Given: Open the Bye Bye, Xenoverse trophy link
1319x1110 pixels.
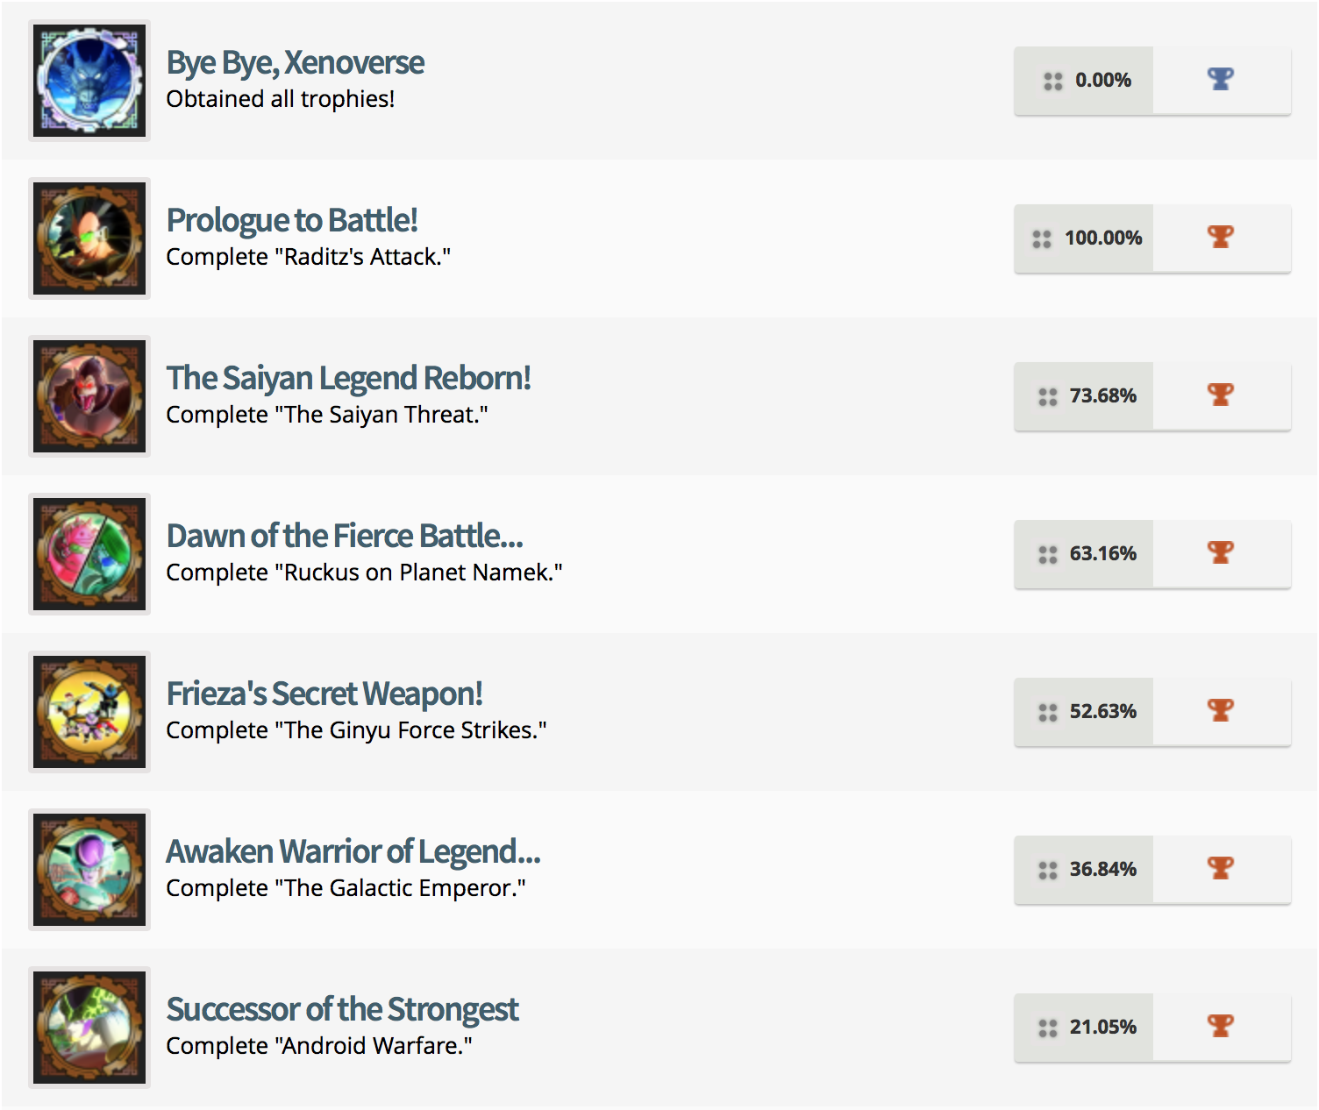Looking at the screenshot, I should [295, 63].
